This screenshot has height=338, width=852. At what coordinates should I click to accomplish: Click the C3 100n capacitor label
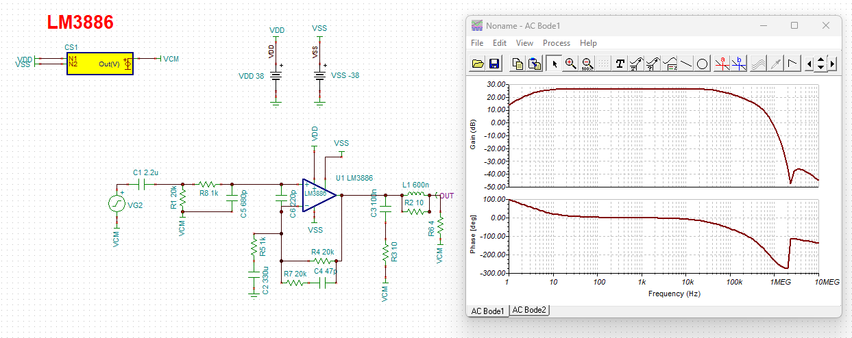(374, 204)
